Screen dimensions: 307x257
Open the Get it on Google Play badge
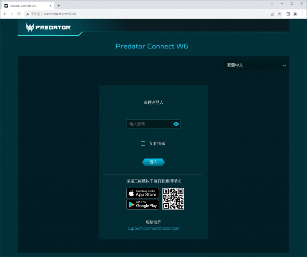(x=143, y=205)
